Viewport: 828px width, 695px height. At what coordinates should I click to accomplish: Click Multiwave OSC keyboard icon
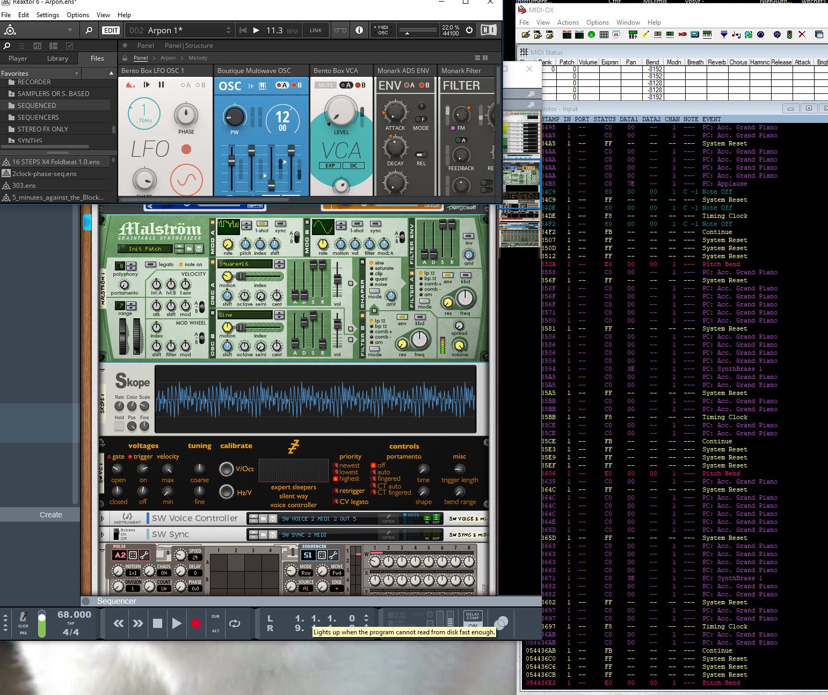(x=263, y=86)
